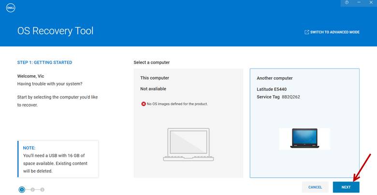Jump to step 2 in progress indicator
Image resolution: width=377 pixels, height=195 pixels.
click(32, 190)
